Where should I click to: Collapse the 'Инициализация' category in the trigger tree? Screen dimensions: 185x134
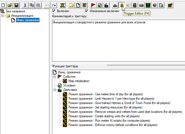tap(2, 16)
